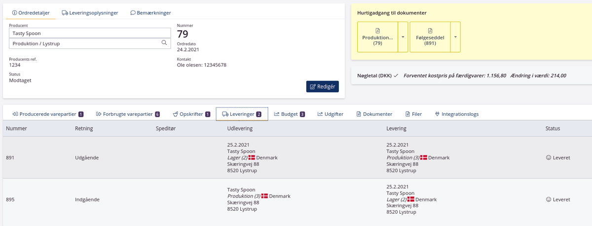Expand the Produktion document dropdown arrow
The image size is (592, 226).
[x=403, y=37]
